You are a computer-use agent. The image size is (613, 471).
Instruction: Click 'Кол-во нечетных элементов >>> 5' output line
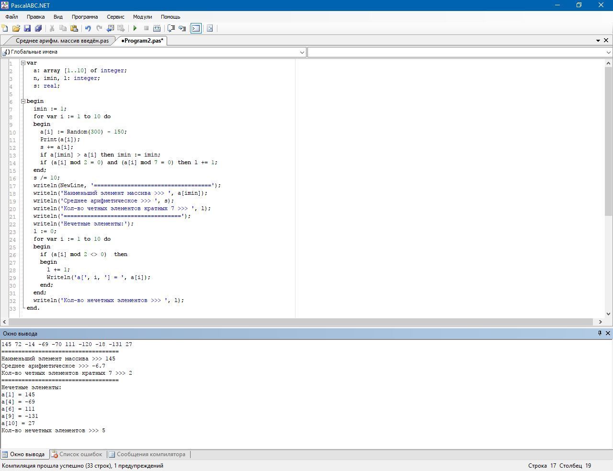(x=53, y=430)
